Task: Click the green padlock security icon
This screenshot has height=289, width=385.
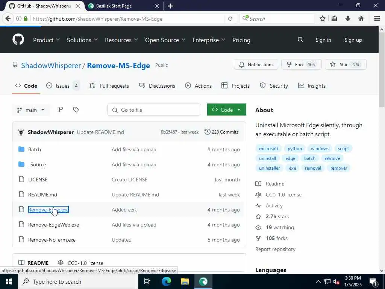Action: coord(26,19)
